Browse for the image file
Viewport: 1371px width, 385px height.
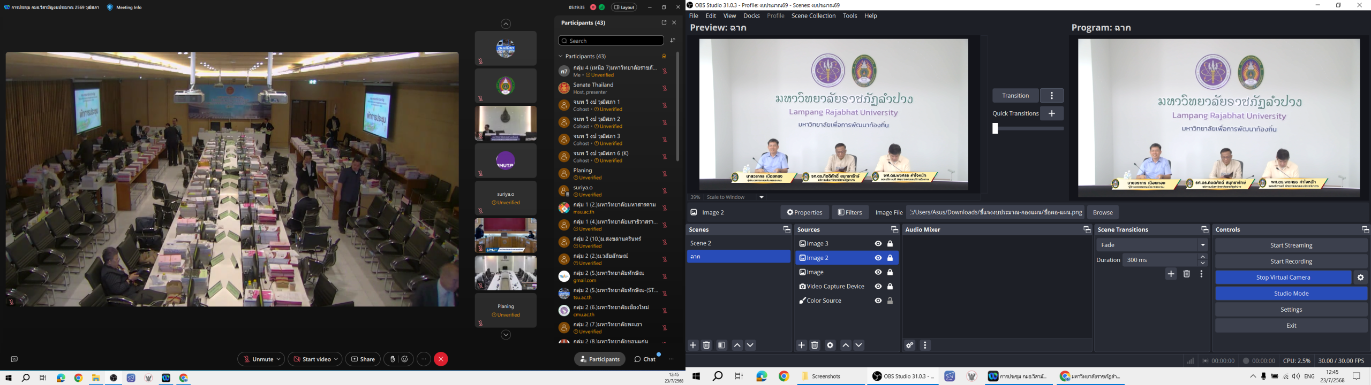tap(1103, 212)
